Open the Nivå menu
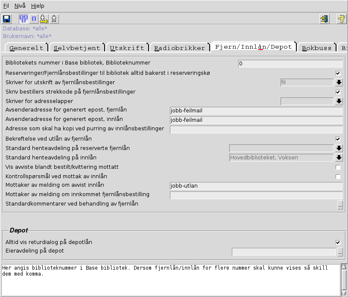 [x=20, y=6]
